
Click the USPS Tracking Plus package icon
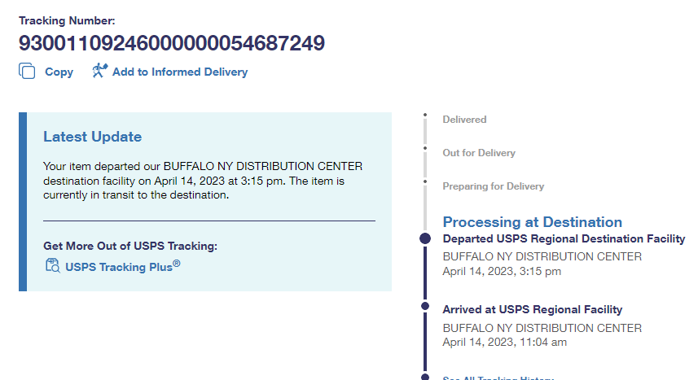pyautogui.click(x=53, y=265)
